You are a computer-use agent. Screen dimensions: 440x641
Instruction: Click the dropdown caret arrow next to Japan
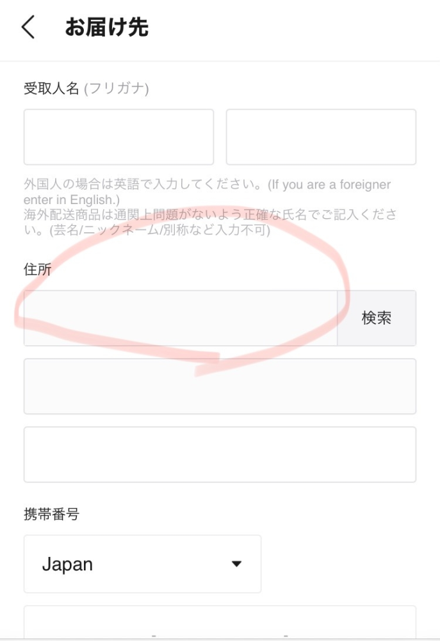tap(237, 564)
